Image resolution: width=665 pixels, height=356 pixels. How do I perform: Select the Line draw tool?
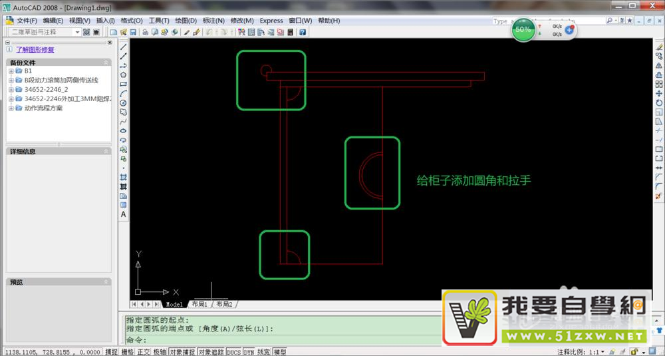[x=124, y=47]
